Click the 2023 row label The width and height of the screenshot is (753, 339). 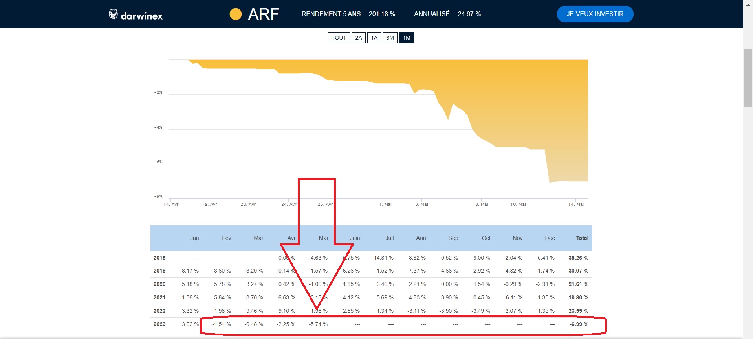(x=159, y=324)
